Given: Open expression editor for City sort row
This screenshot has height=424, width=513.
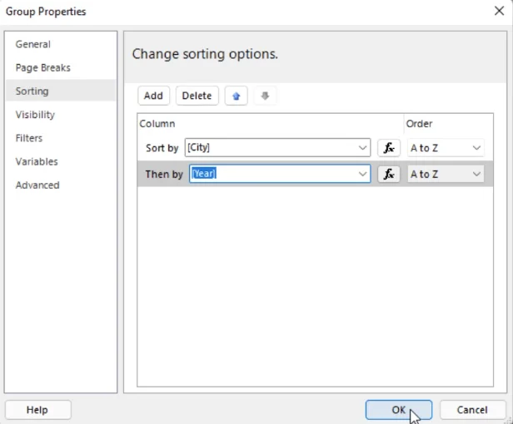Looking at the screenshot, I should (389, 148).
